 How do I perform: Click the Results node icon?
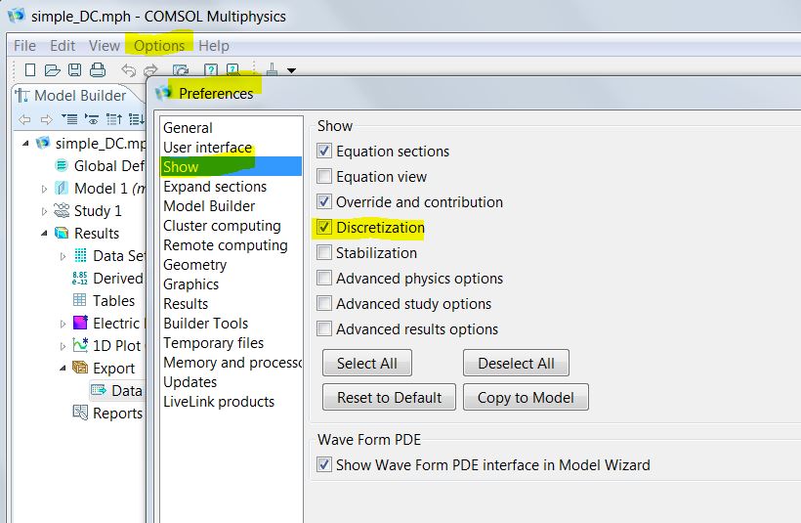62,233
